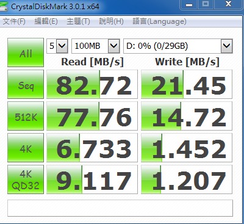This screenshot has height=224, width=244.
Task: Click the Seq read result 82.72
Action: (92, 84)
